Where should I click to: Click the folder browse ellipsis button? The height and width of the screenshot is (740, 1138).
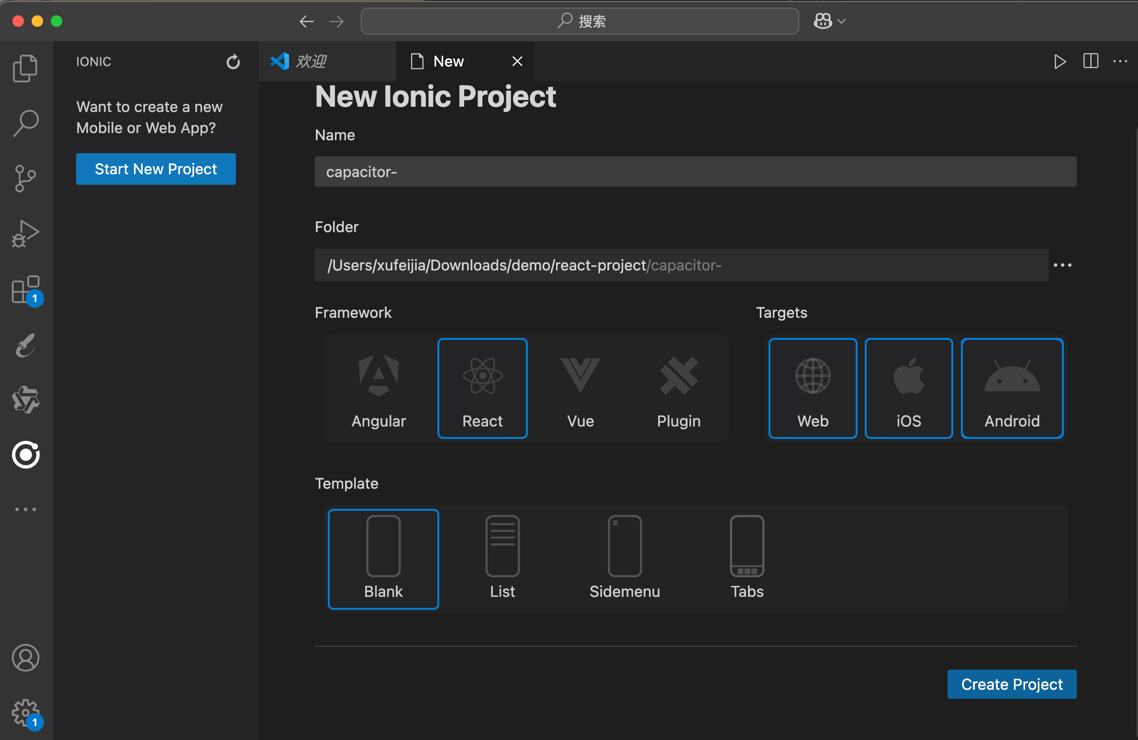(1062, 265)
